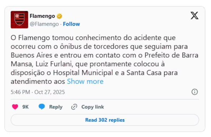Click the Oct 27, 2025 date text

pos(50,92)
